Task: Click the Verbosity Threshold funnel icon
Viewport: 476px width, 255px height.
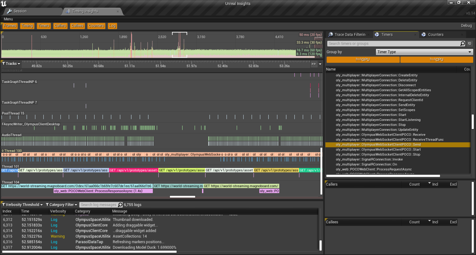Action: tap(4, 205)
